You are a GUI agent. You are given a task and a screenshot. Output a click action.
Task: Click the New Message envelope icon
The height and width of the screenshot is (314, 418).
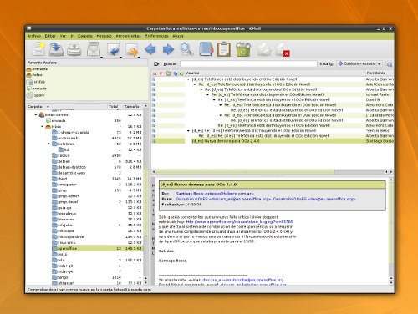click(x=38, y=49)
